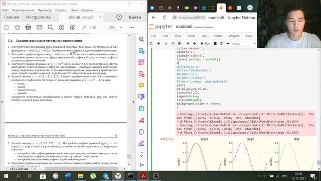Screen dimensions: 321x181
Task: Open Просмотр menu in Acrobat
Action: point(45,10)
